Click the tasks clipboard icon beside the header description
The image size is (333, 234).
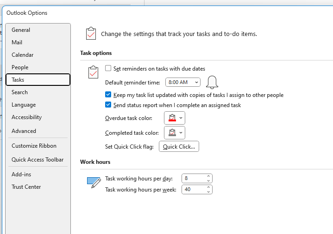(x=91, y=33)
